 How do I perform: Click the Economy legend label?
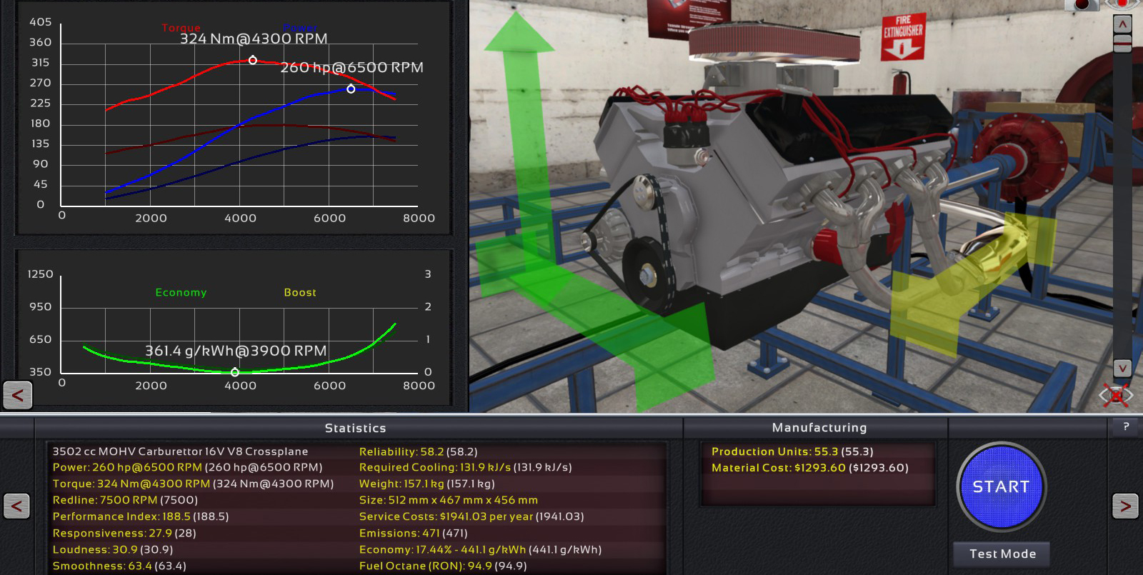coord(181,292)
